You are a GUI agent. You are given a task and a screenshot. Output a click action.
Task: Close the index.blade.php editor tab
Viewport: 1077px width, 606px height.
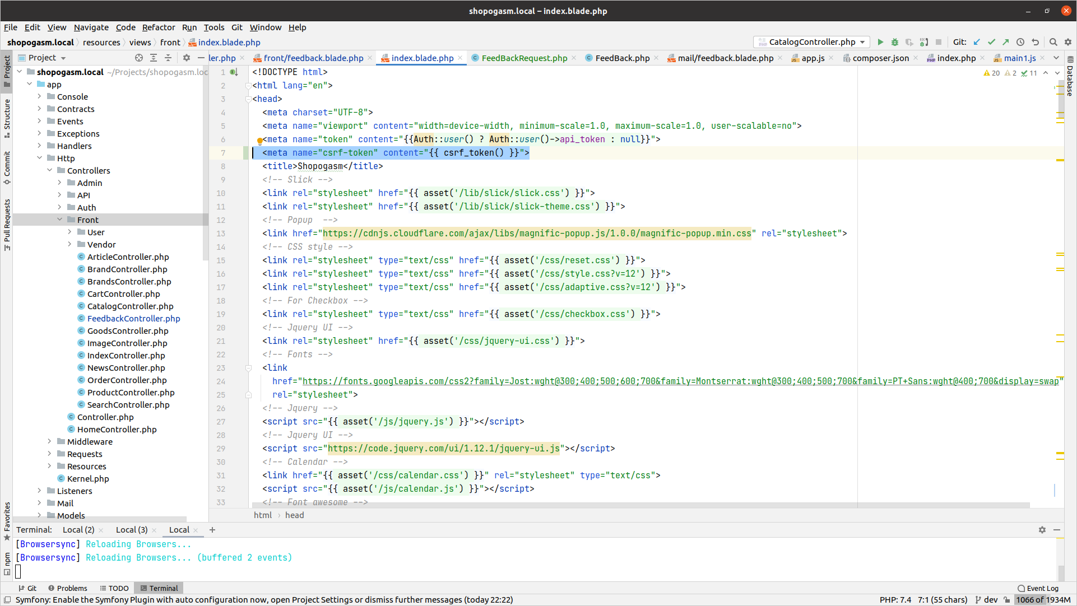click(x=460, y=58)
